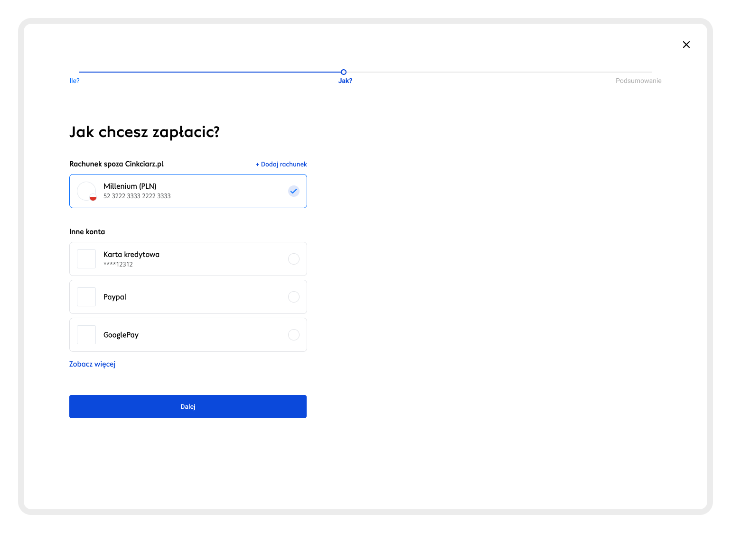Select the Karta kredytowa radio button

[294, 259]
